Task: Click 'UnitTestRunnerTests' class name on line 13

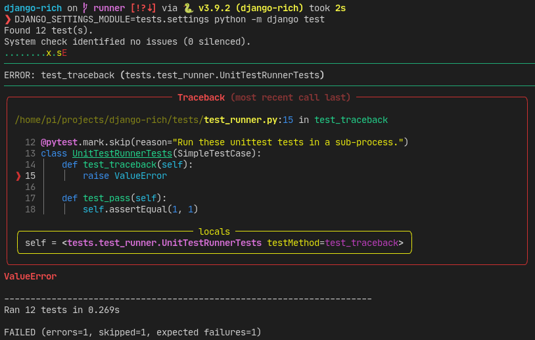Action: 122,154
